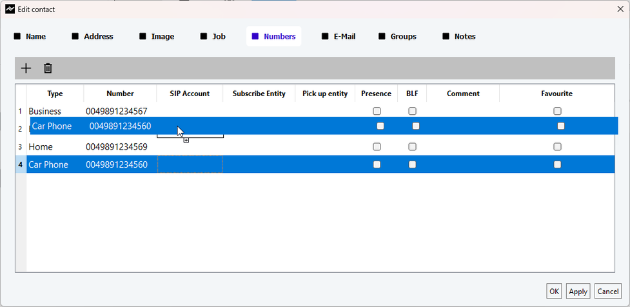Open the Name tab
This screenshot has height=307, width=630.
click(30, 37)
